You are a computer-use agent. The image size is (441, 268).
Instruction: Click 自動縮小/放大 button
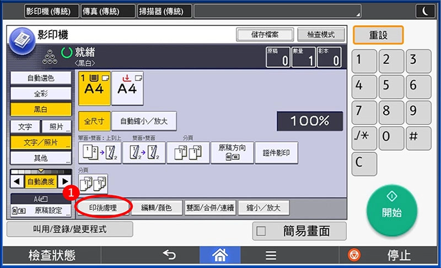(144, 121)
